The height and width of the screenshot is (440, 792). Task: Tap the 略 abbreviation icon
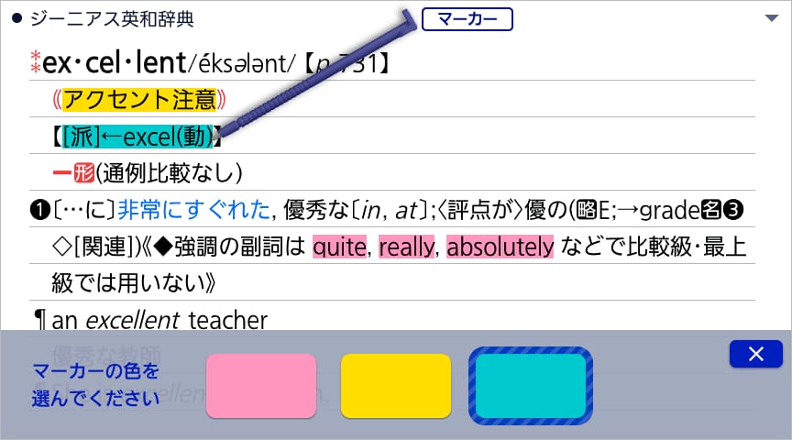click(x=588, y=210)
